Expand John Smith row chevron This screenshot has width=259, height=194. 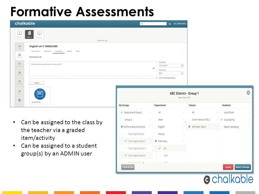click(x=249, y=112)
